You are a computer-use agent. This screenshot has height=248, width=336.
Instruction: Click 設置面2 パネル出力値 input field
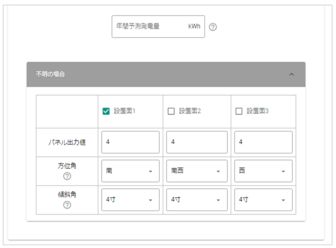(x=197, y=142)
